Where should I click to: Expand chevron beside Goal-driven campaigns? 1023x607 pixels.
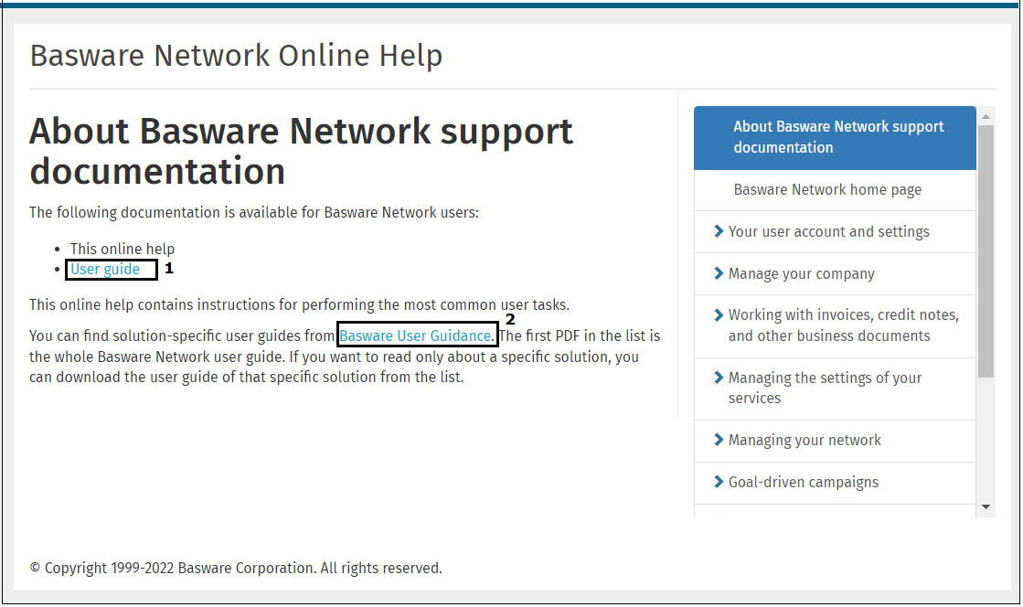click(719, 483)
